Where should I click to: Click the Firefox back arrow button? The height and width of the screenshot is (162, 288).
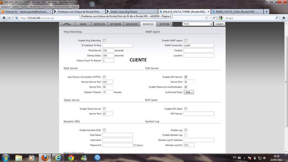pyautogui.click(x=4, y=18)
